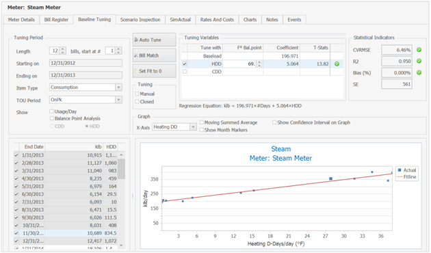
Task: Click the Set Fit to 0 button
Action: click(x=154, y=71)
